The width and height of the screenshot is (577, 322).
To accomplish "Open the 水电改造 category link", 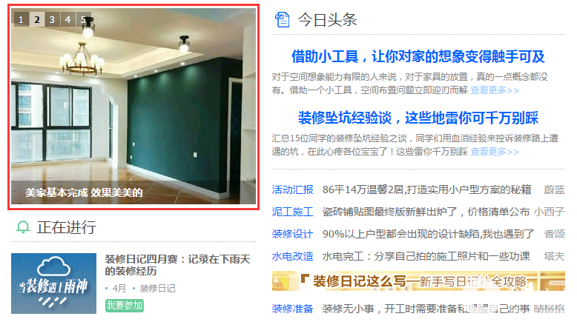I will pyautogui.click(x=292, y=256).
